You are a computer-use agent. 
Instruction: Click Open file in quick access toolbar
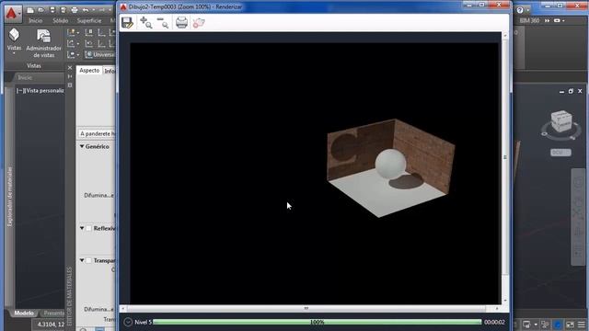41,10
